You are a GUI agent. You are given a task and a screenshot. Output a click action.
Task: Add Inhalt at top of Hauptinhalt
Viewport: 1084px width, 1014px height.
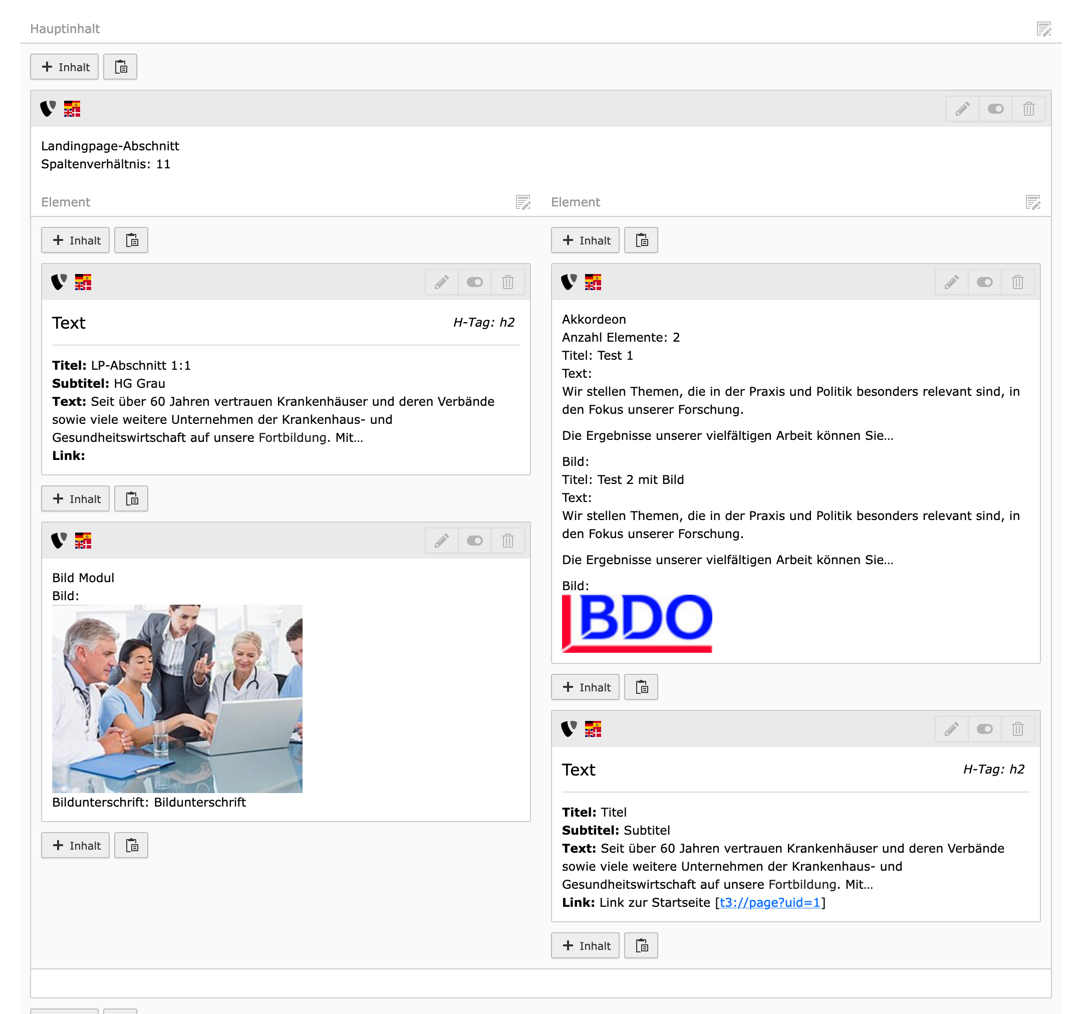coord(64,67)
